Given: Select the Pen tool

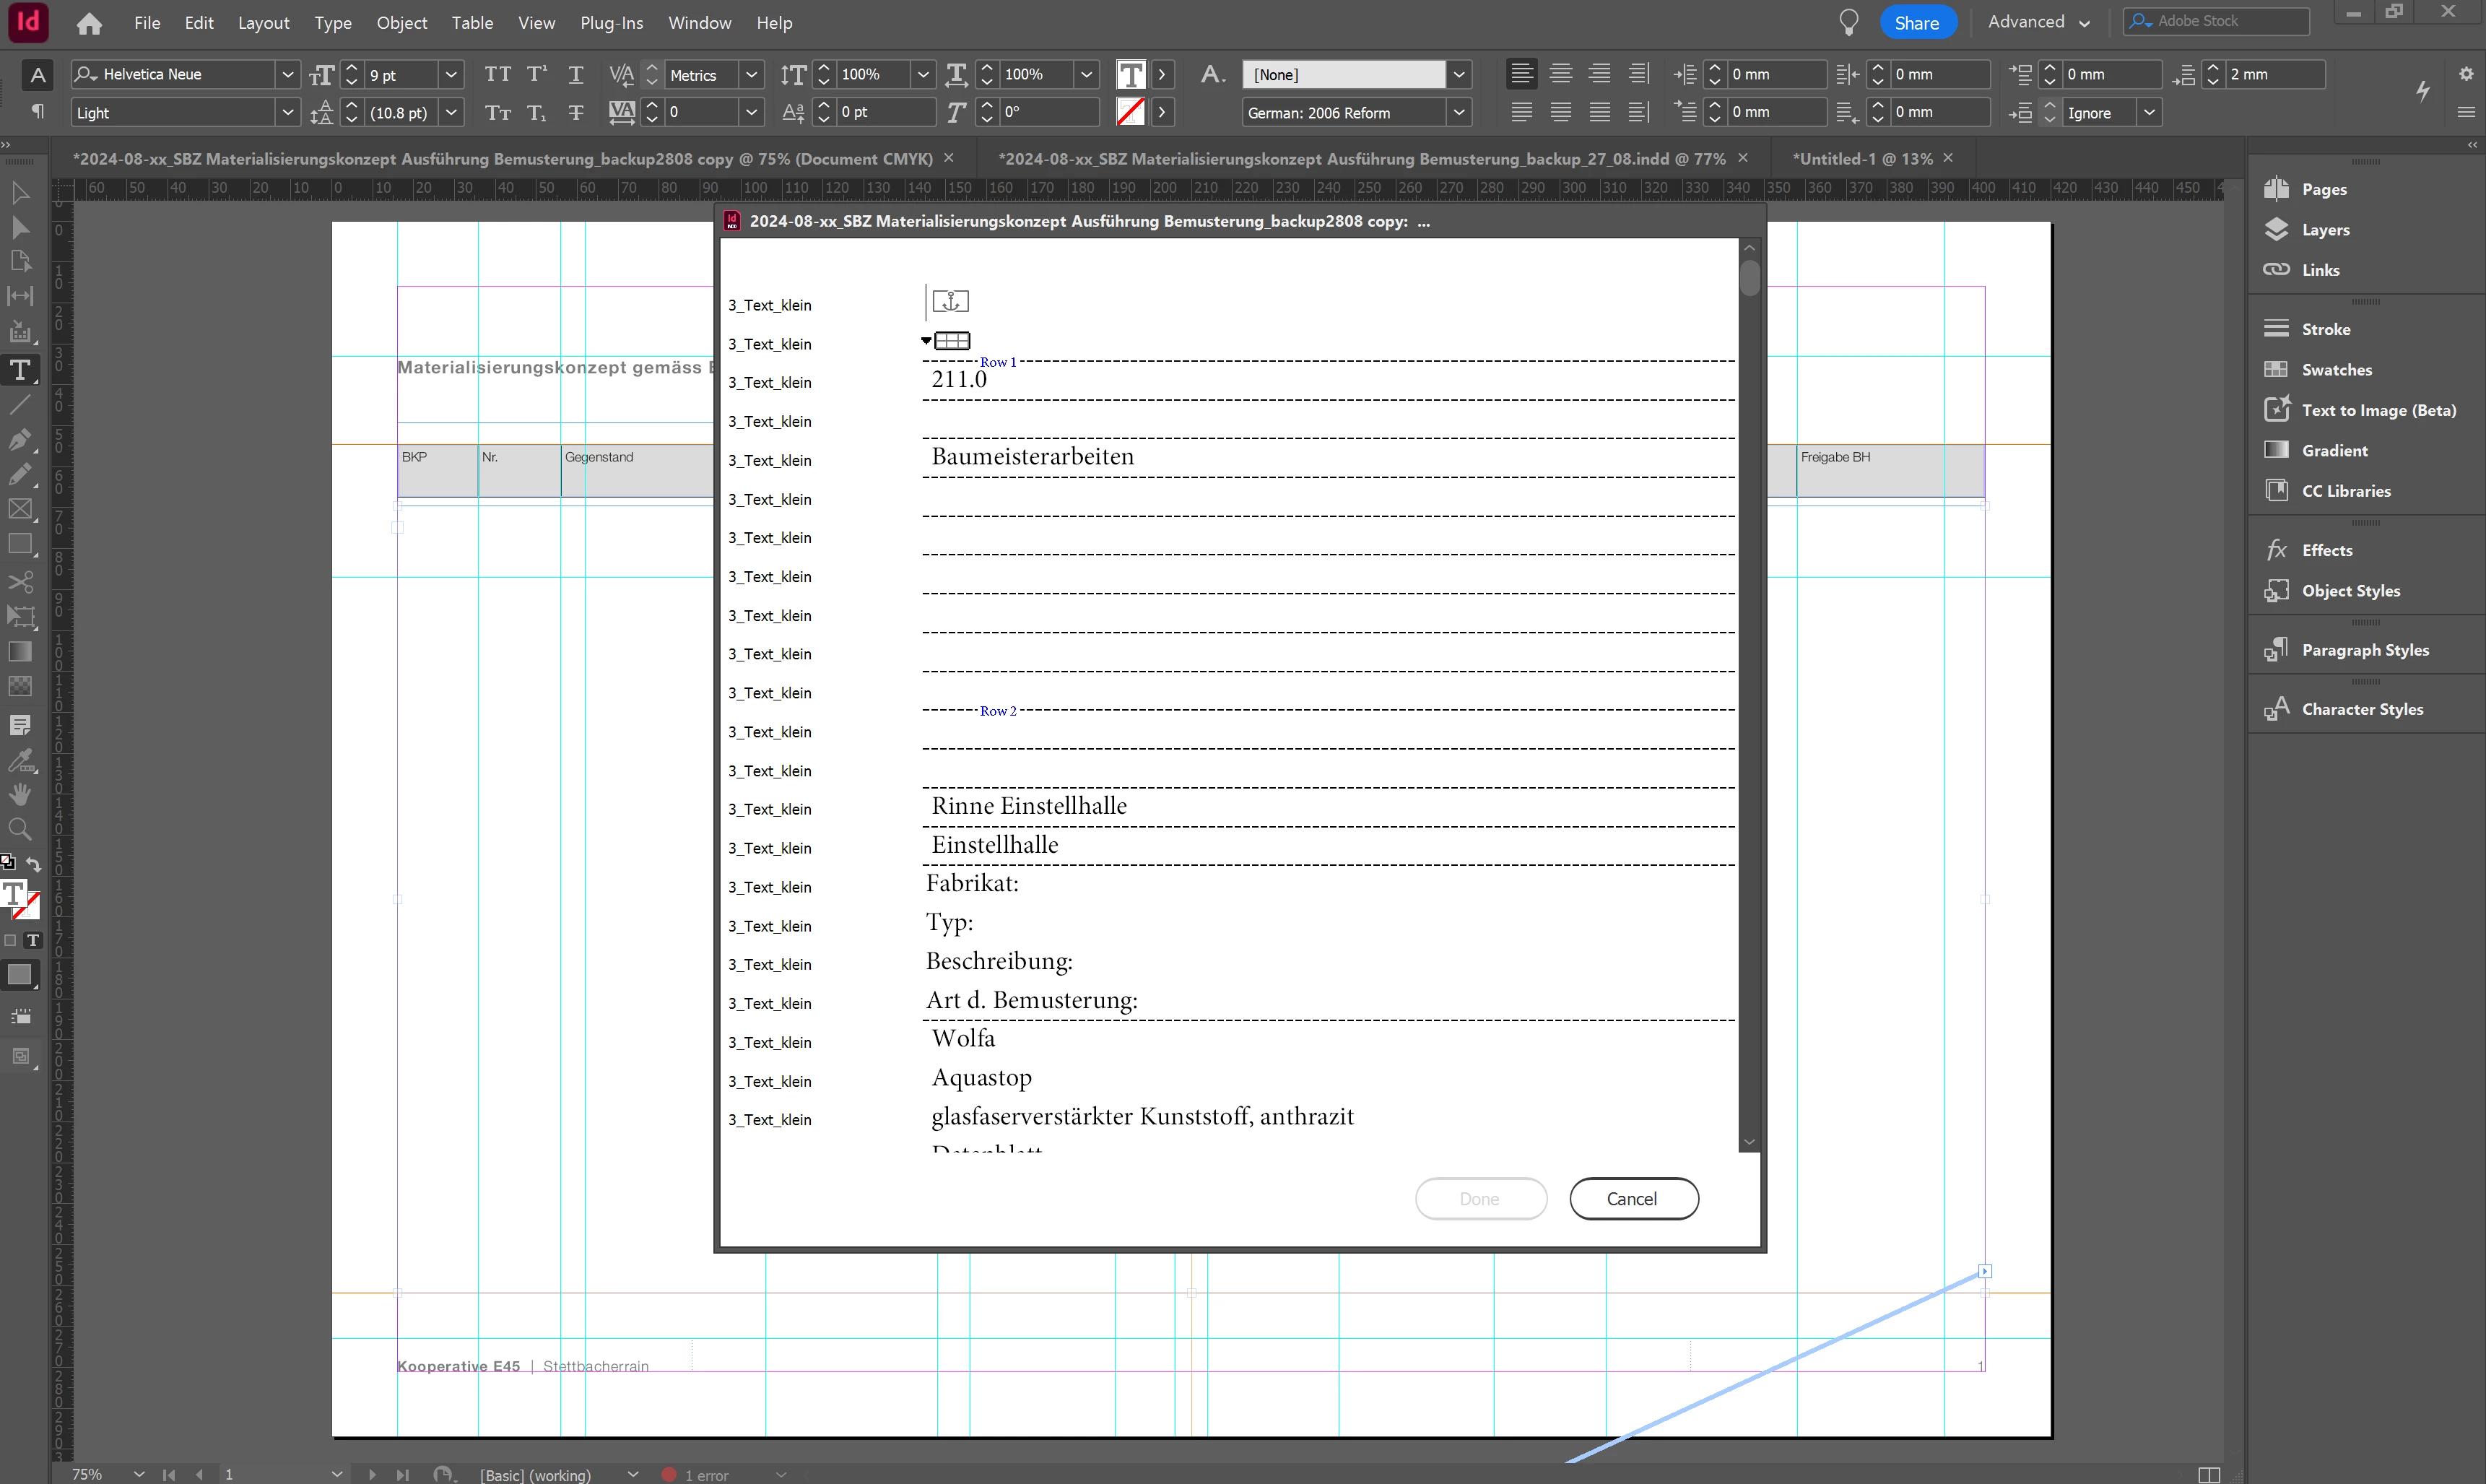Looking at the screenshot, I should click(x=20, y=440).
